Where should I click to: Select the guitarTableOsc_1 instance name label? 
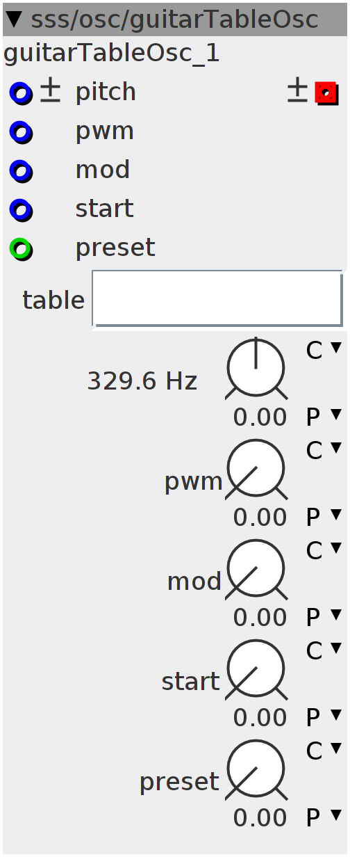pyautogui.click(x=112, y=54)
